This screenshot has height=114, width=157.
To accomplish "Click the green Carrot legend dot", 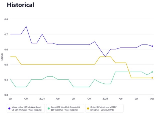I will pos(49,108).
